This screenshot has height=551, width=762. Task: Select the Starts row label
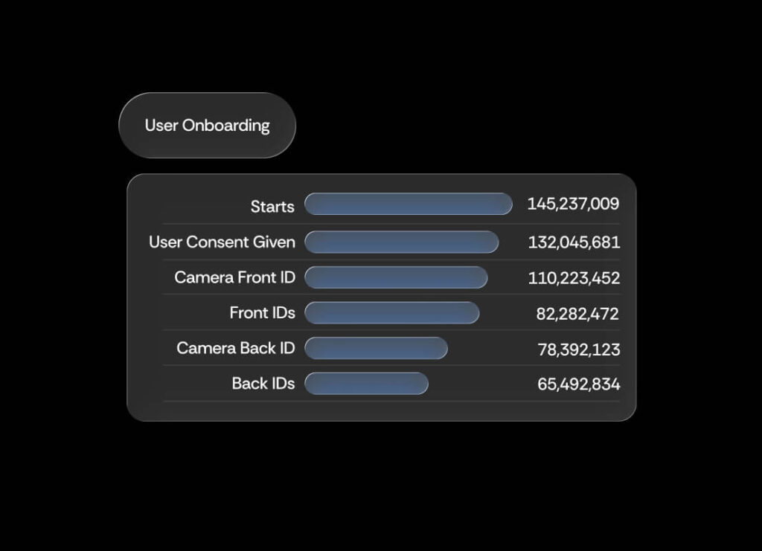coord(272,207)
